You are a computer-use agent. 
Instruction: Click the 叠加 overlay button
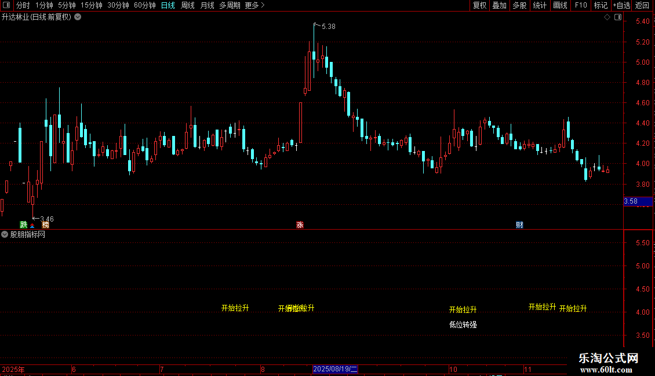click(499, 5)
